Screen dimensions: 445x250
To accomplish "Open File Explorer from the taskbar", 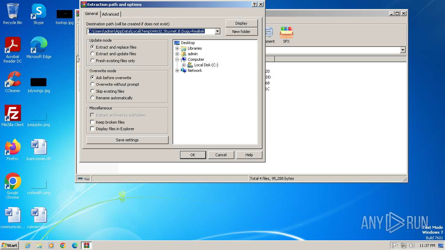I will point(39,245).
